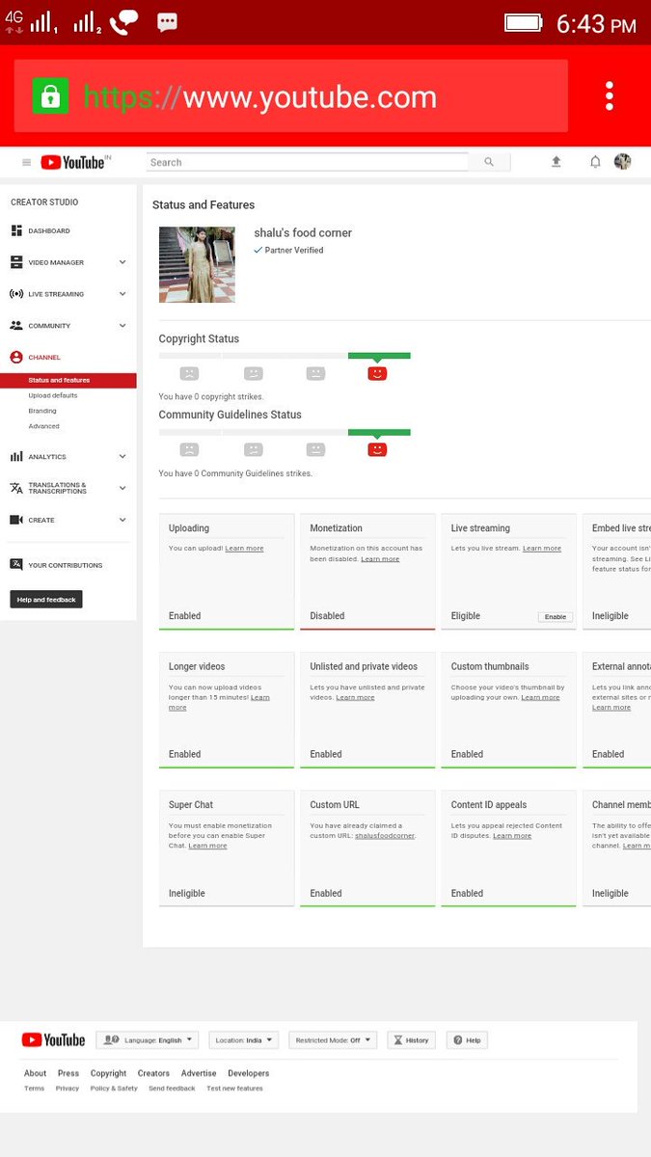Open shalusfoodcorner custom URL link

point(384,836)
